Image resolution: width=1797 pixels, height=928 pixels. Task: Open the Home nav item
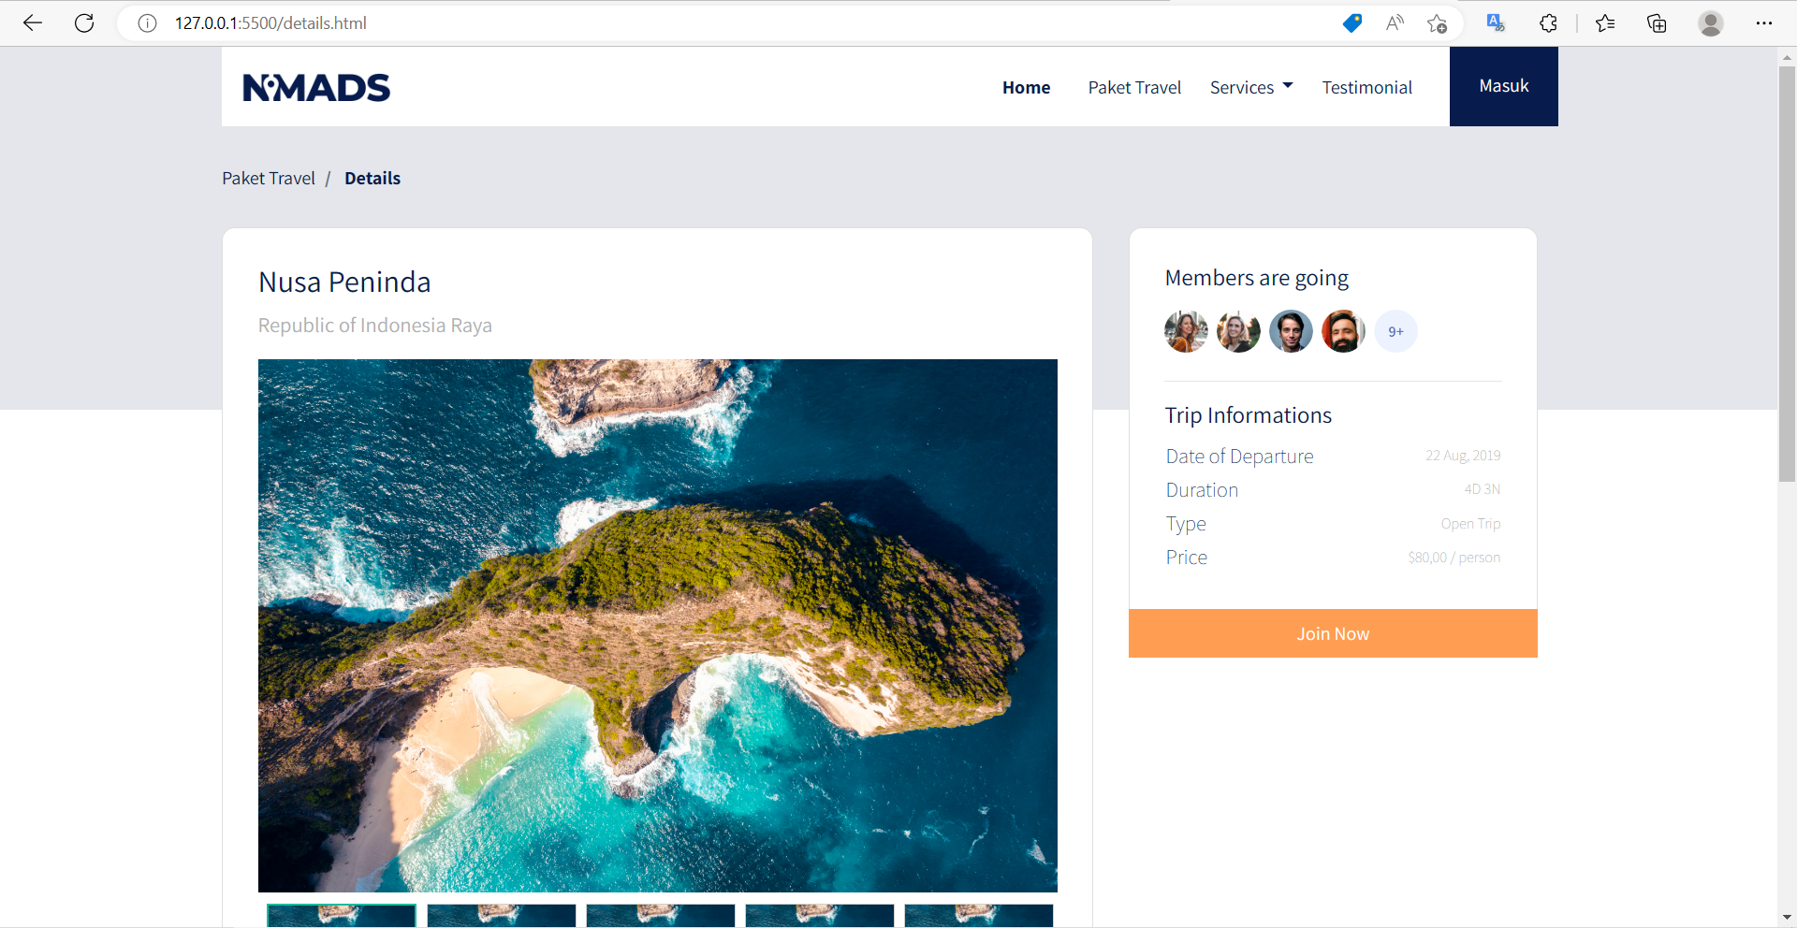[x=1026, y=87]
